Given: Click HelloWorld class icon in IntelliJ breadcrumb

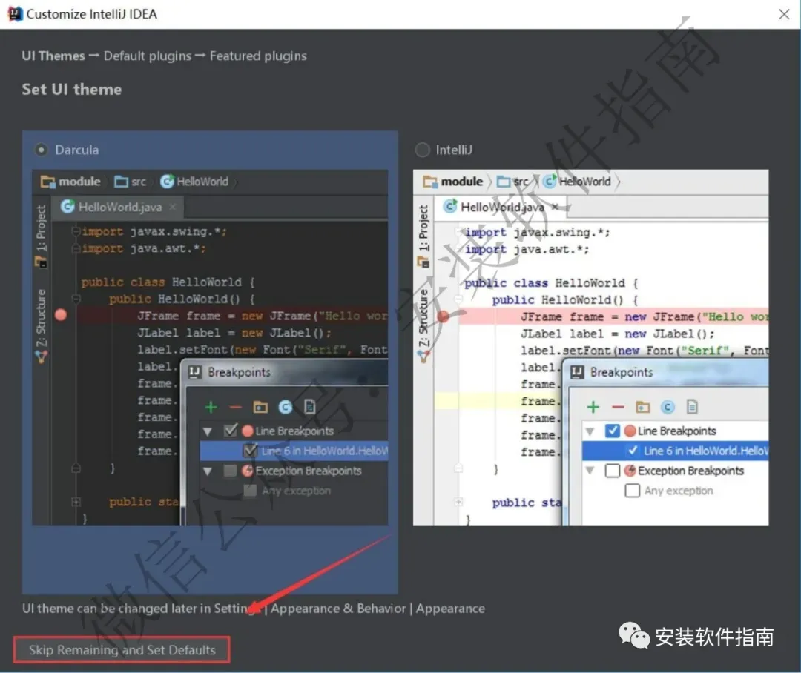Looking at the screenshot, I should coord(550,182).
